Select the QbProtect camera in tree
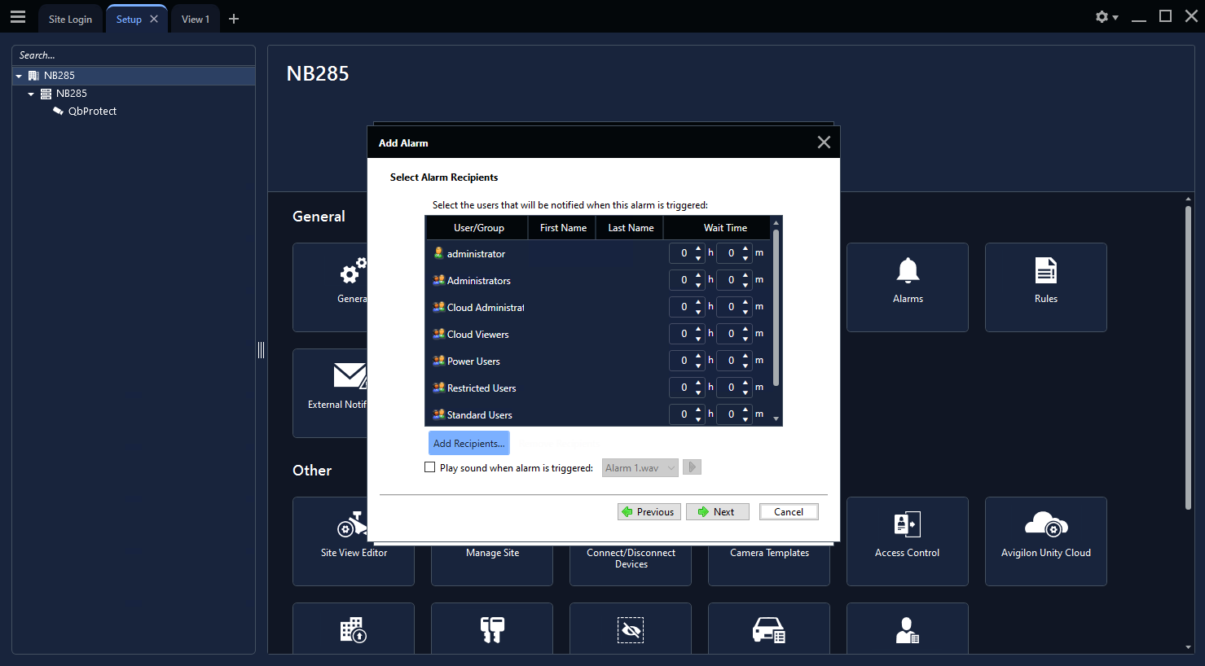The width and height of the screenshot is (1205, 666). (92, 112)
